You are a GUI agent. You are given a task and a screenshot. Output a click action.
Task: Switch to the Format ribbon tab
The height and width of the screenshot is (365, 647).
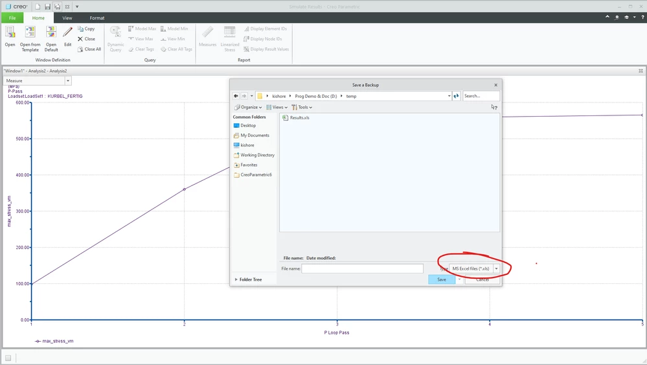(97, 18)
